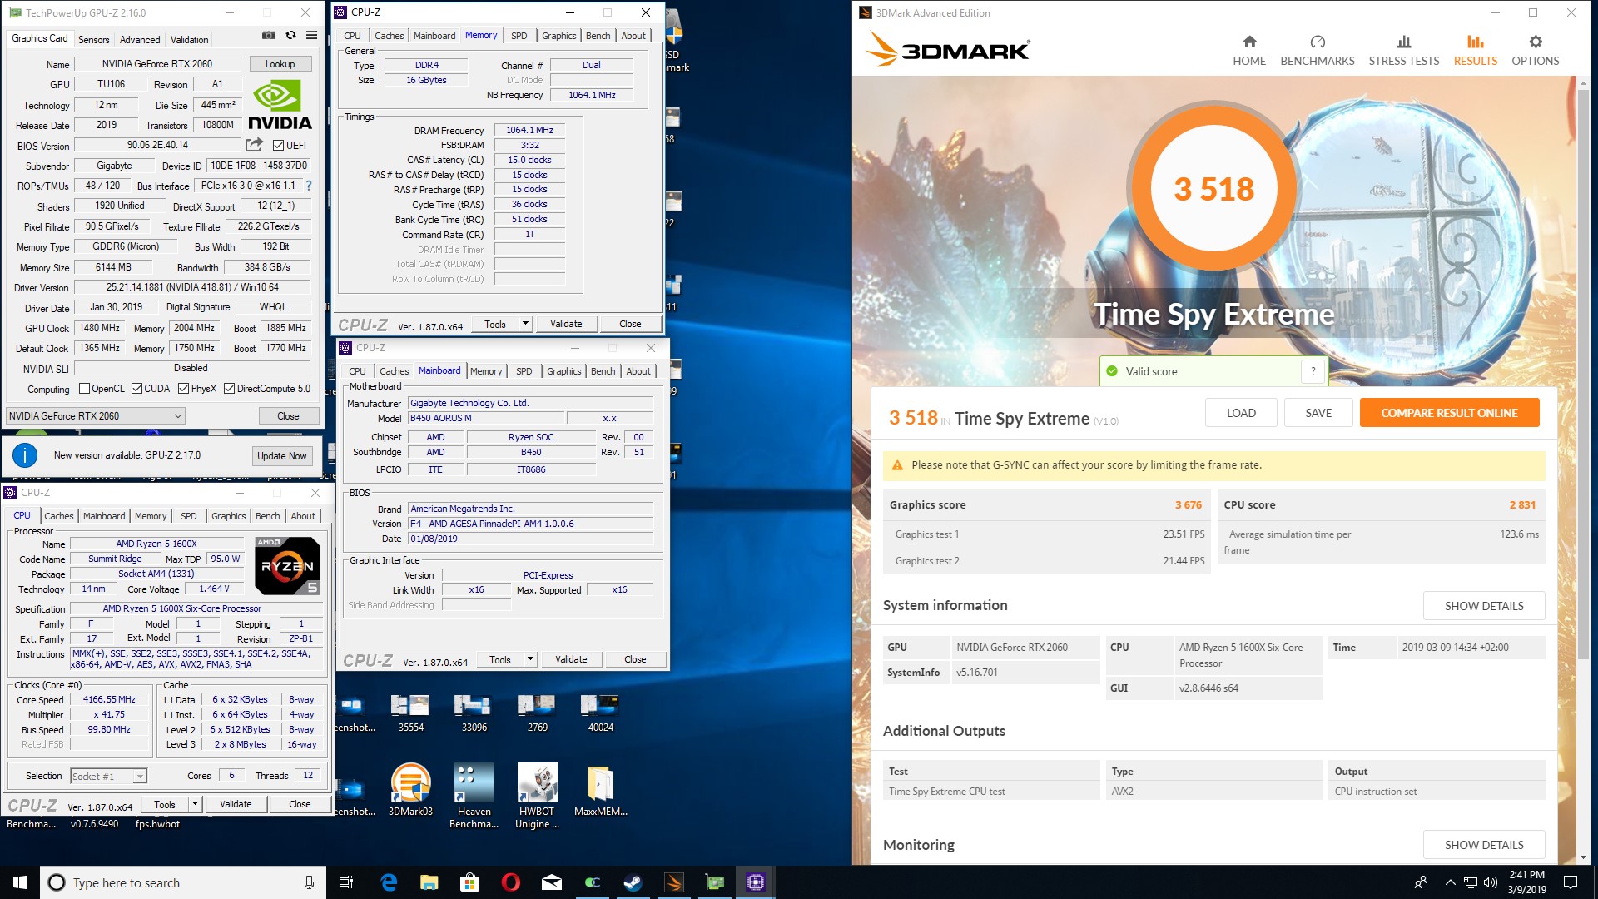1598x899 pixels.
Task: Toggle the DirectCompute 5.0 checkbox
Action: point(229,389)
